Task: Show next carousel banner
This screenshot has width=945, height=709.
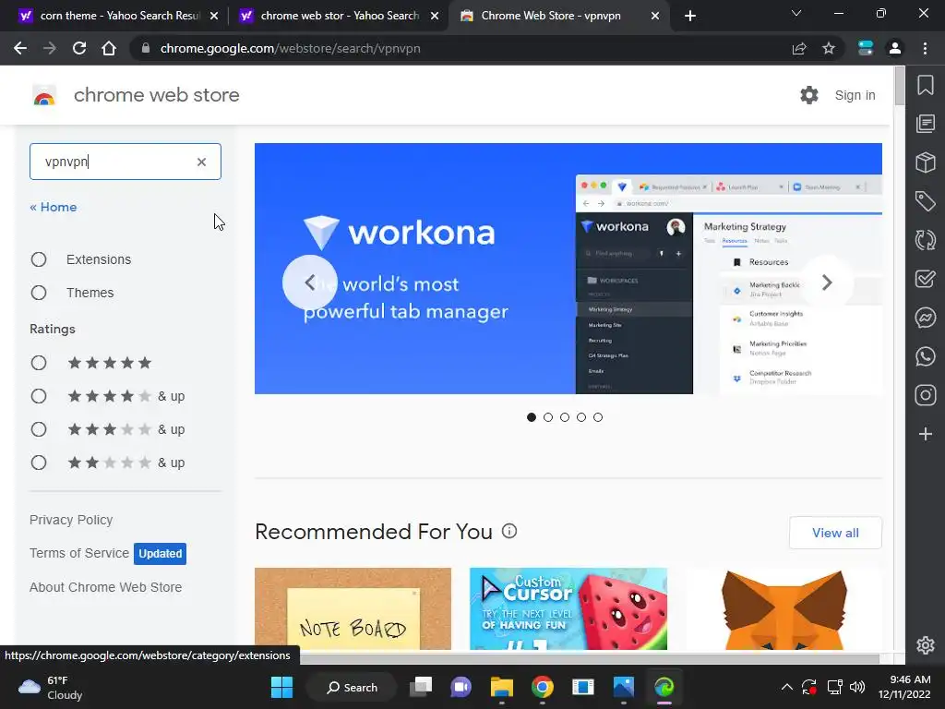Action: (x=827, y=282)
